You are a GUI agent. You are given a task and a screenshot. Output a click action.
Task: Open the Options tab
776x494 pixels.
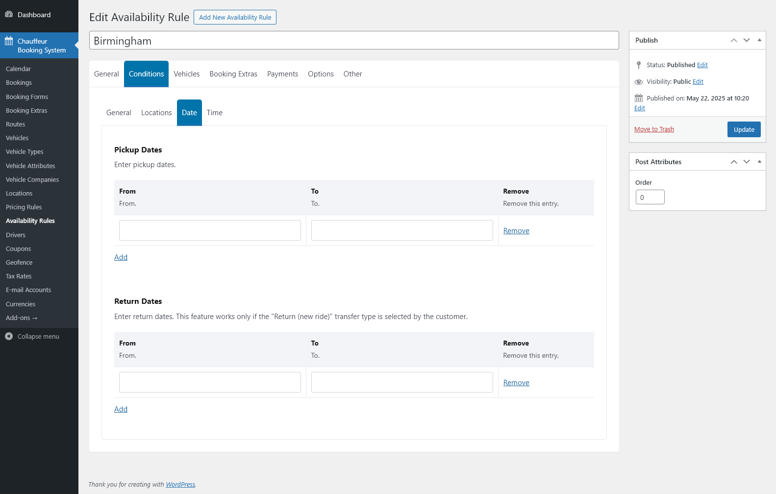(321, 74)
